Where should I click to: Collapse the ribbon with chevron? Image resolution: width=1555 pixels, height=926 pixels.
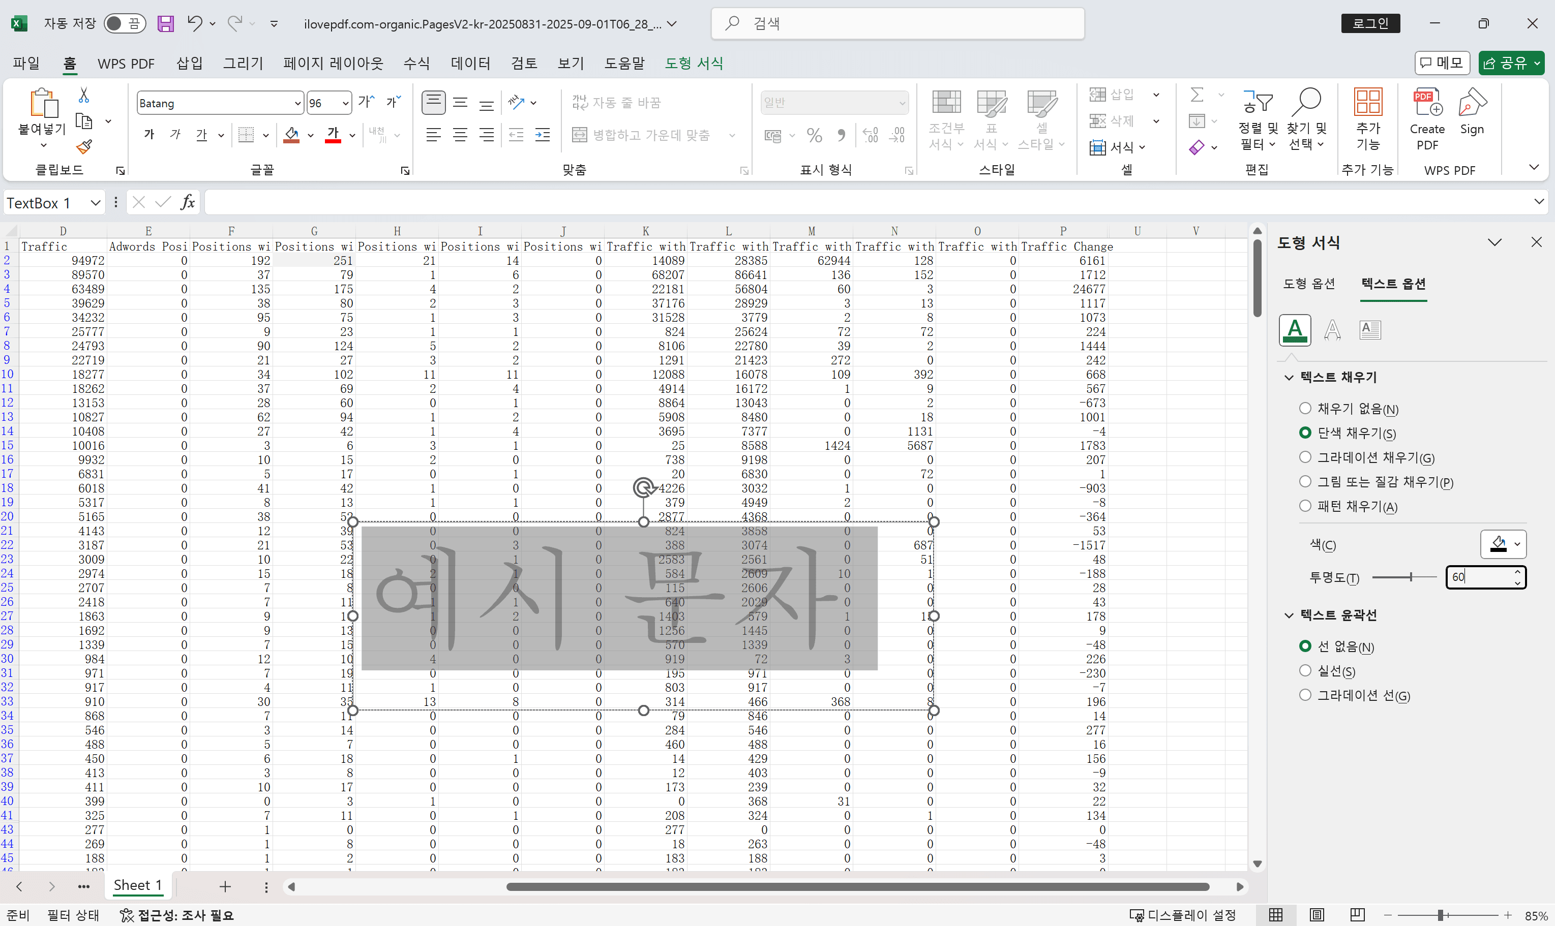pyautogui.click(x=1533, y=167)
